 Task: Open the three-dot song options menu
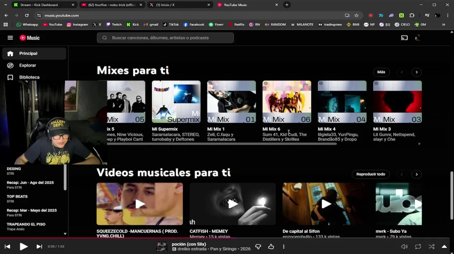283,247
